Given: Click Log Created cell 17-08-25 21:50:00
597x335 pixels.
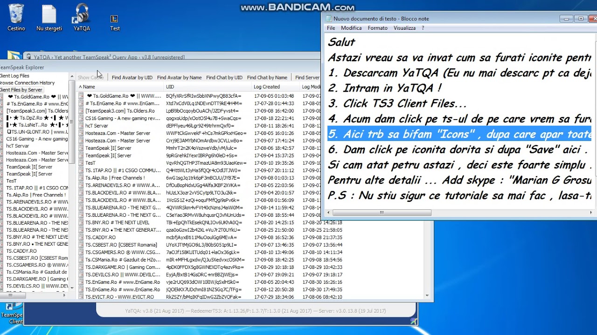Looking at the screenshot, I should pos(274,230).
